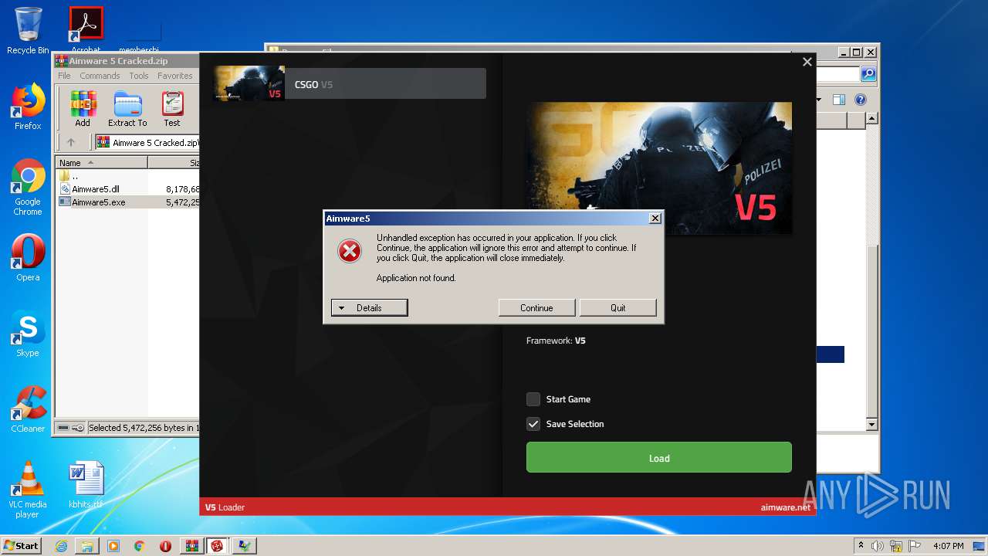988x556 pixels.
Task: Launch Skype from desktop
Action: (x=28, y=334)
